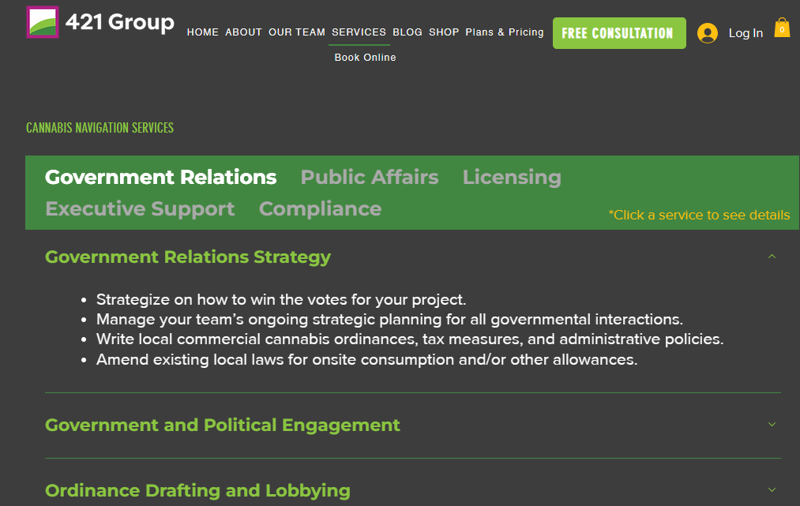Expand Ordinance Drafting and Lobbying chevron
Viewport: 800px width, 506px height.
pyautogui.click(x=772, y=489)
